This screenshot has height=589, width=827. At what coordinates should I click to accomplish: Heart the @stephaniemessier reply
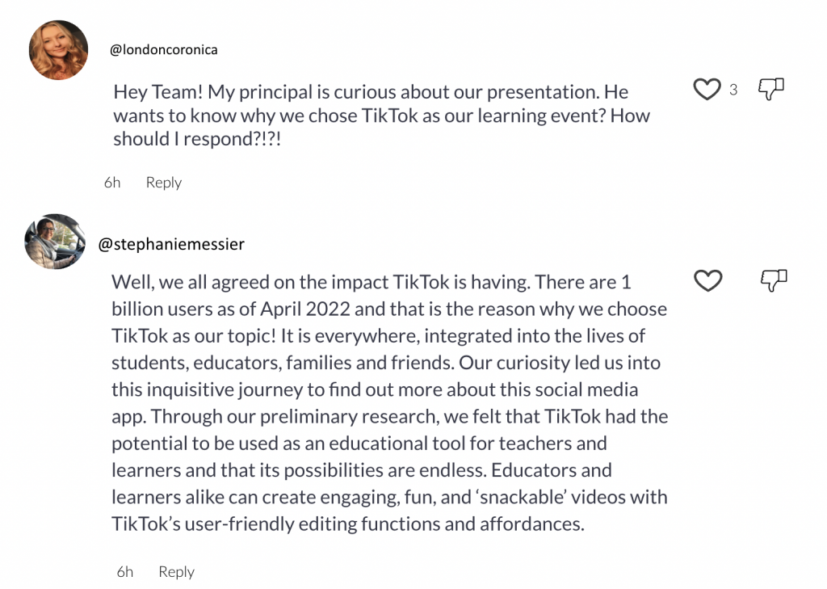coord(708,281)
